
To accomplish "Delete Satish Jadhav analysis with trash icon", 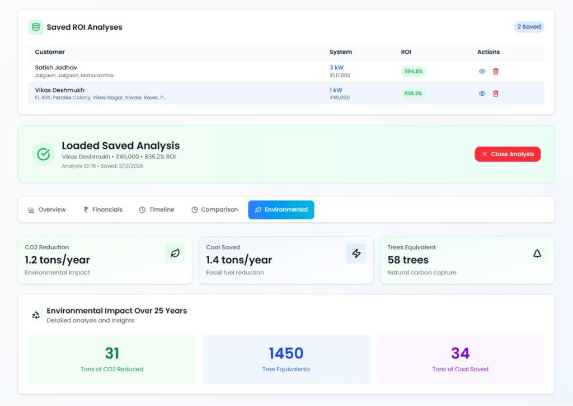I will point(495,71).
